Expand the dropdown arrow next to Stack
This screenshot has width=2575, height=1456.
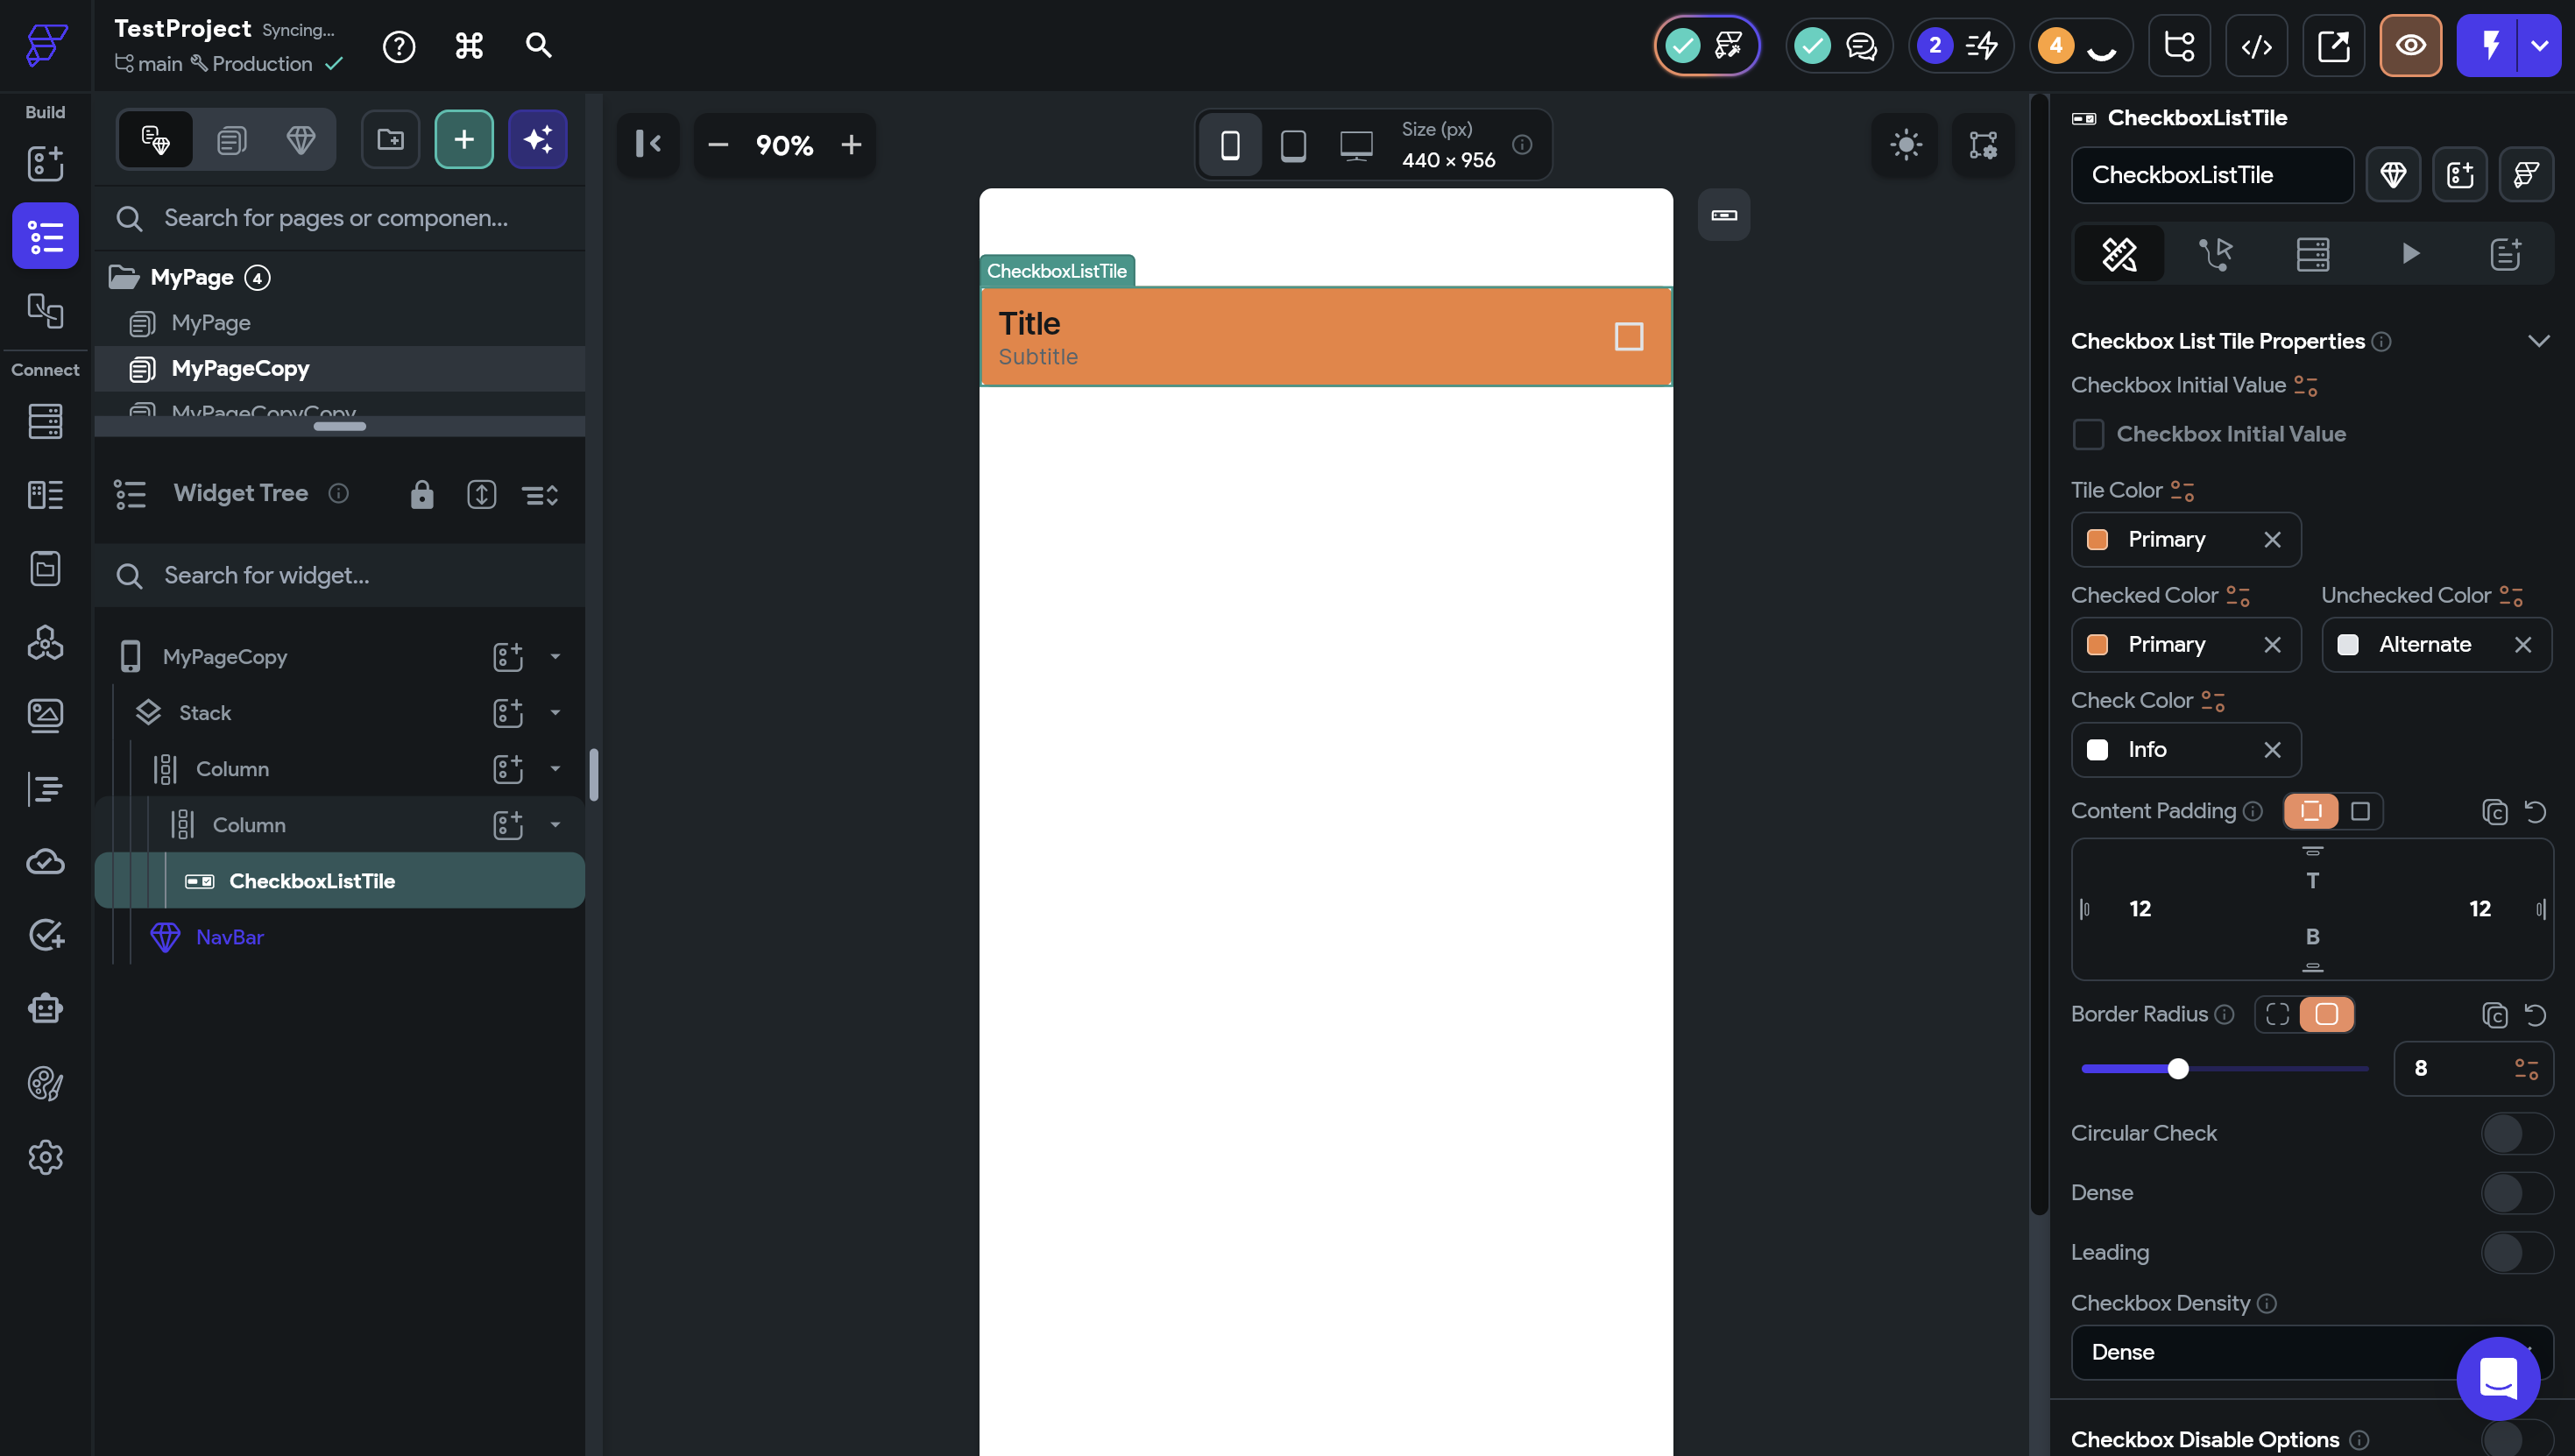pyautogui.click(x=555, y=713)
